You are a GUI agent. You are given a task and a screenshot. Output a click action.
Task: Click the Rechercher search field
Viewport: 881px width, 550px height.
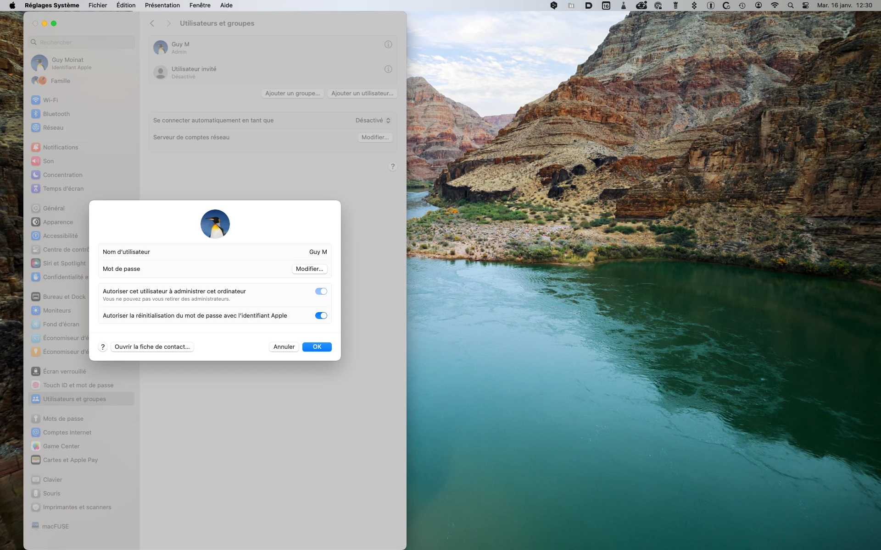click(83, 42)
